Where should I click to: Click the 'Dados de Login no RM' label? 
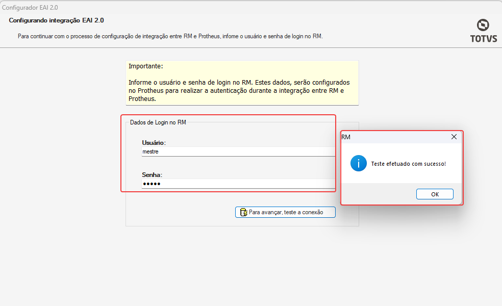158,122
